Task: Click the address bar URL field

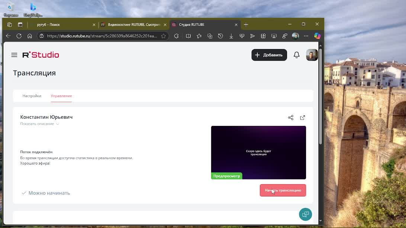Action: [102, 36]
